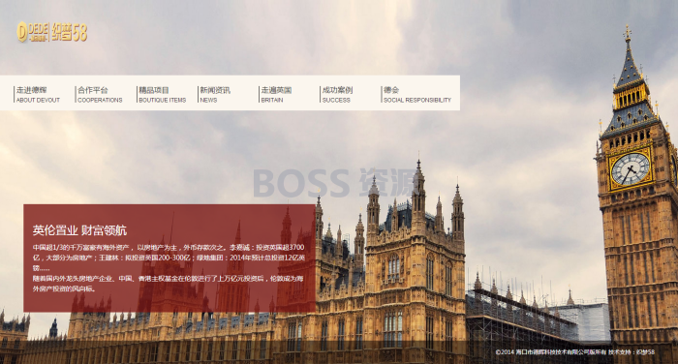Select 精品项目 Boutique Items in navigation

pyautogui.click(x=162, y=94)
